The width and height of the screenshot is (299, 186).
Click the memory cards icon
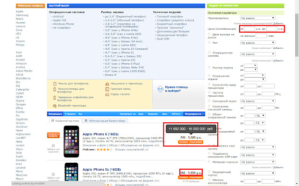pyautogui.click(x=107, y=94)
